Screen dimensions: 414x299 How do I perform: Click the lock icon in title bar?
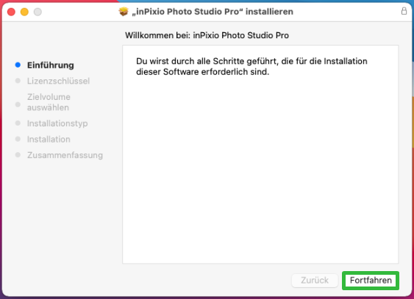click(x=404, y=11)
